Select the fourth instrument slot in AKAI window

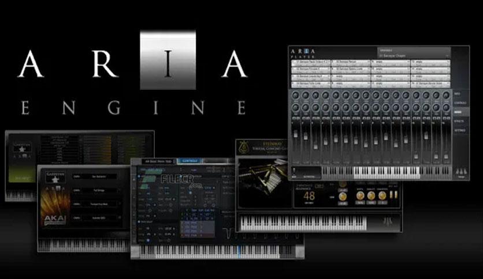click(x=95, y=218)
